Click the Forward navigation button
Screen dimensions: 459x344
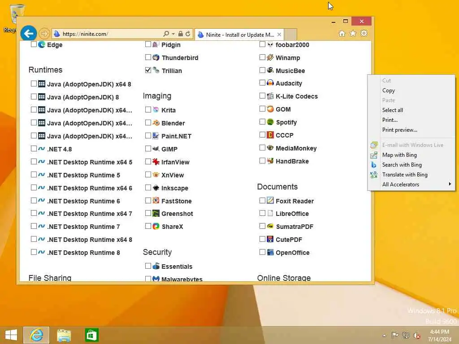coord(44,34)
